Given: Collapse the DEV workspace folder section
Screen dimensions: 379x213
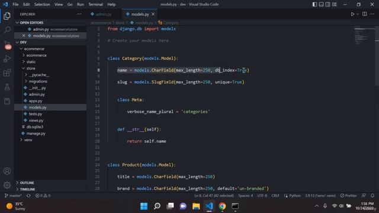Looking at the screenshot, I should click(x=50, y=42).
